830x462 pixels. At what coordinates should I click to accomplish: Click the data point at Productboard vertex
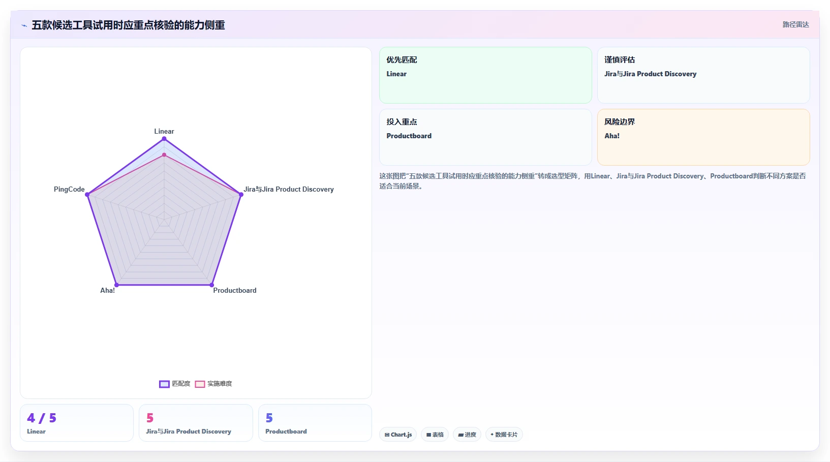[x=212, y=285]
